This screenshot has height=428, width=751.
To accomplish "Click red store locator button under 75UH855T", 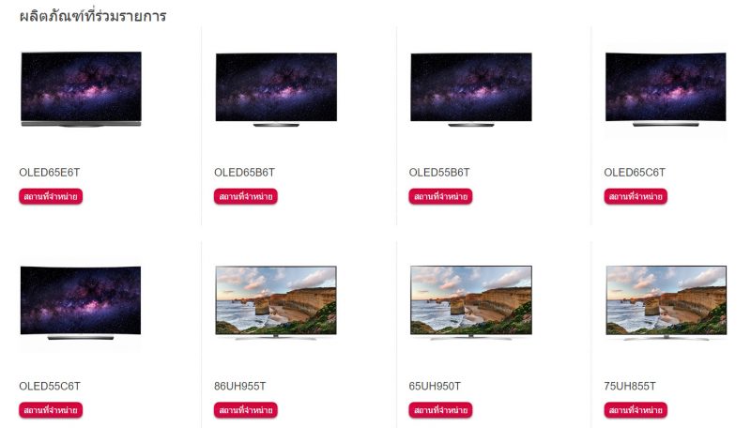I will coord(636,410).
